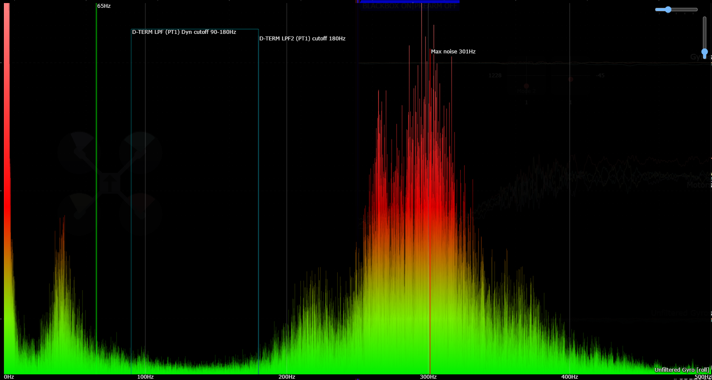Image resolution: width=712 pixels, height=380 pixels.
Task: Click the top of vertical zoom track
Action: [x=705, y=19]
